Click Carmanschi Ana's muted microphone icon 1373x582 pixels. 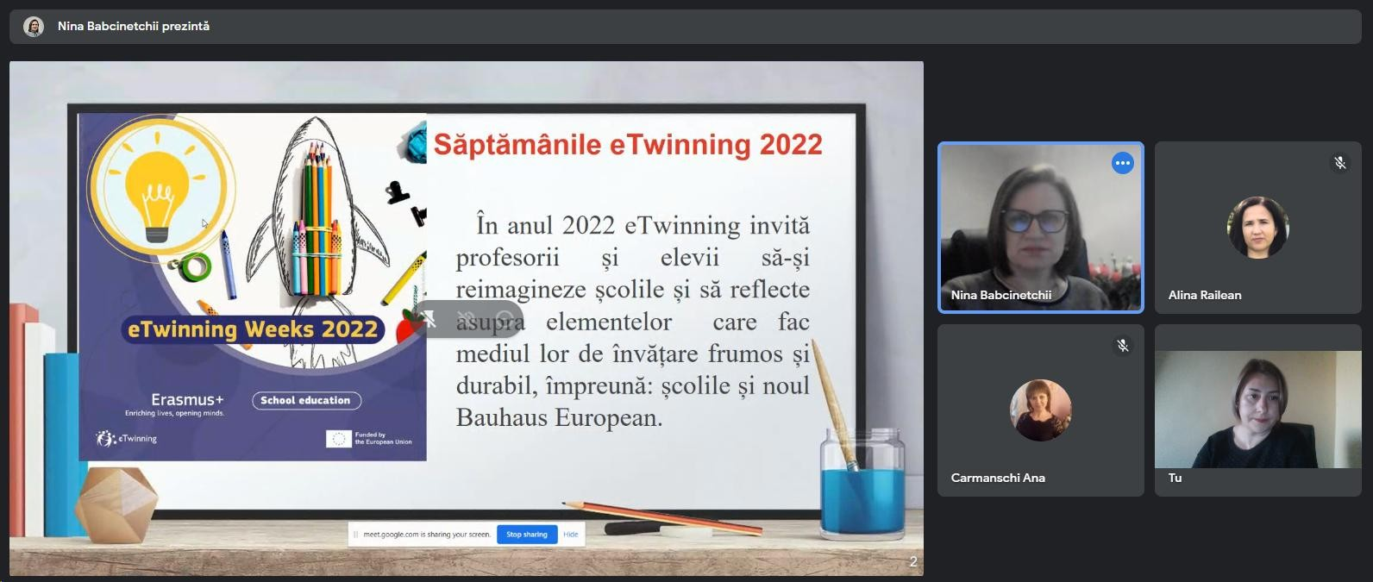(1122, 346)
